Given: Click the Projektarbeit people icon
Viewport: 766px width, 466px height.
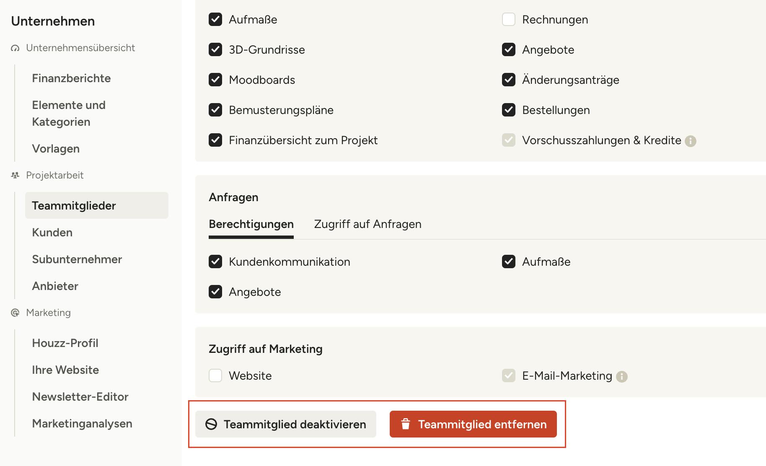Looking at the screenshot, I should [16, 175].
